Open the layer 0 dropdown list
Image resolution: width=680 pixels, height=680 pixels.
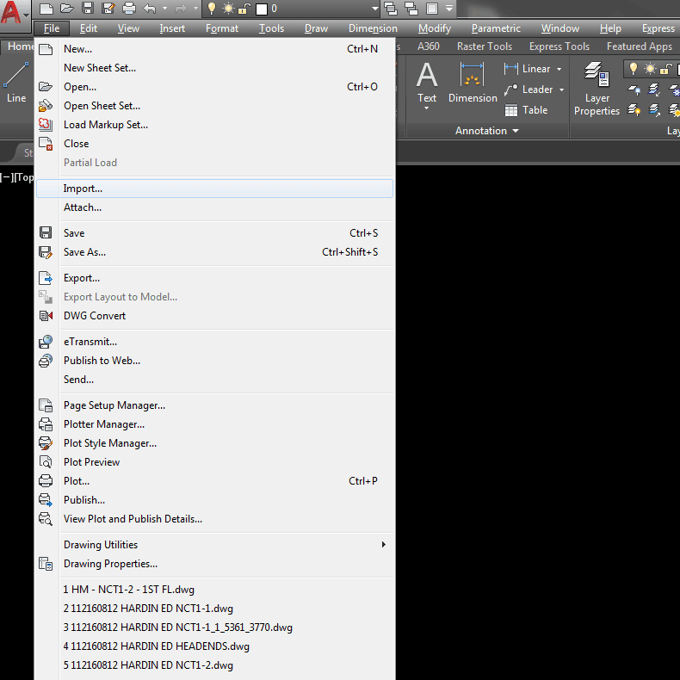[x=375, y=9]
